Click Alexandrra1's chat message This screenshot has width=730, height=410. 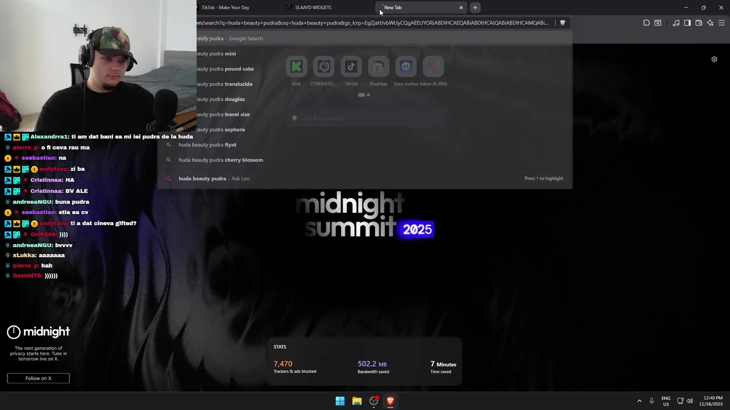(99, 137)
